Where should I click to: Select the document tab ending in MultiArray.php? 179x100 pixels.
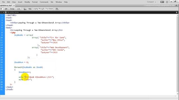pos(6,6)
